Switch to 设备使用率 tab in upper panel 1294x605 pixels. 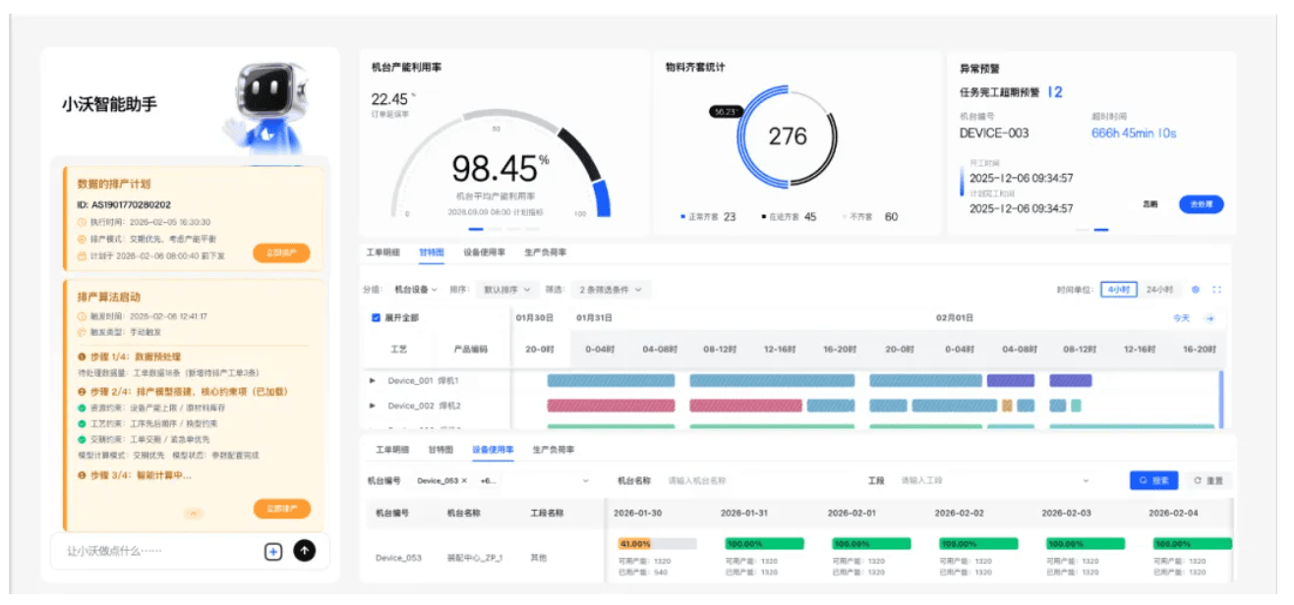pos(484,252)
